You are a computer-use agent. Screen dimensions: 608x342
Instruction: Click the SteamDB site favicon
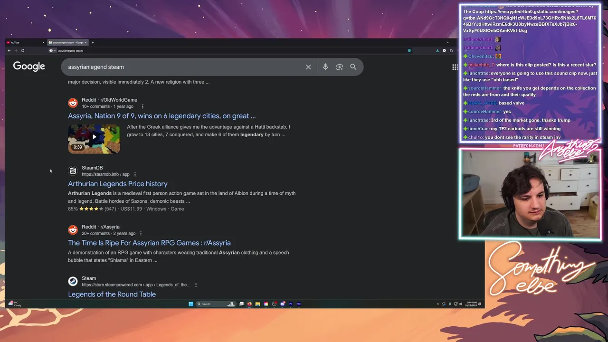click(x=73, y=171)
